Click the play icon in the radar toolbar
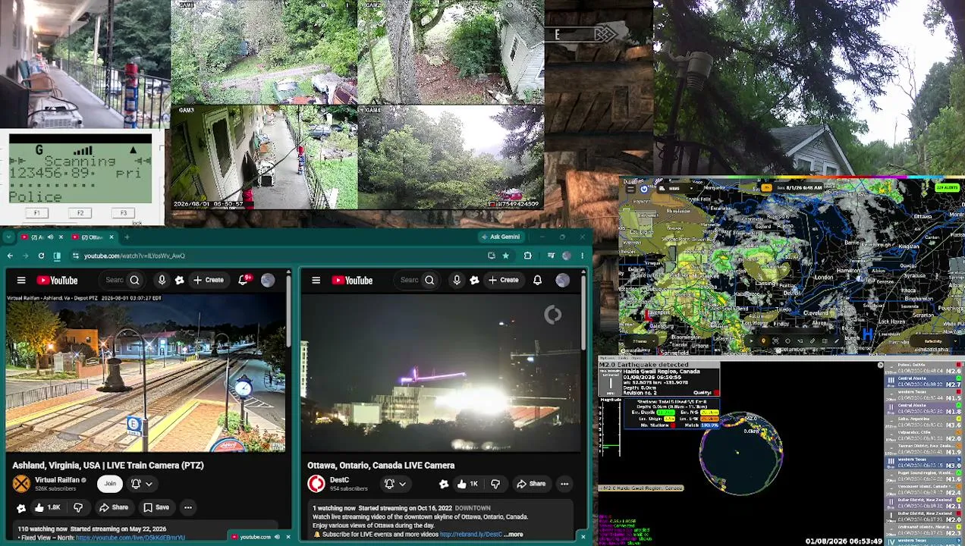Image resolution: width=965 pixels, height=546 pixels. click(x=751, y=341)
